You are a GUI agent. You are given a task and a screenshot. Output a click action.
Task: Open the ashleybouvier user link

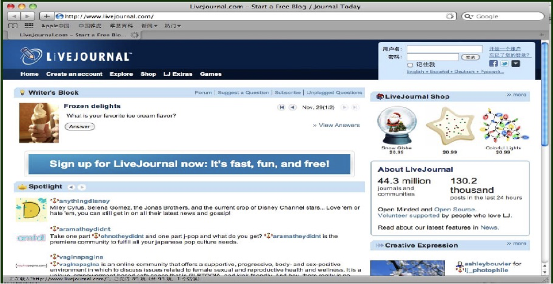488,264
